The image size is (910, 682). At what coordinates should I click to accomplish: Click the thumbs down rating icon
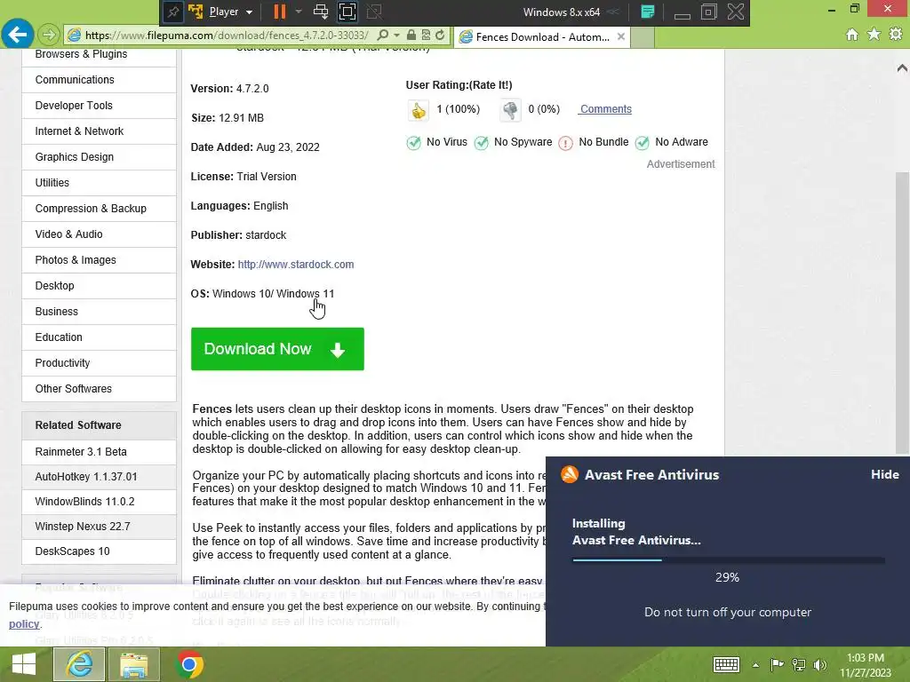pyautogui.click(x=510, y=109)
